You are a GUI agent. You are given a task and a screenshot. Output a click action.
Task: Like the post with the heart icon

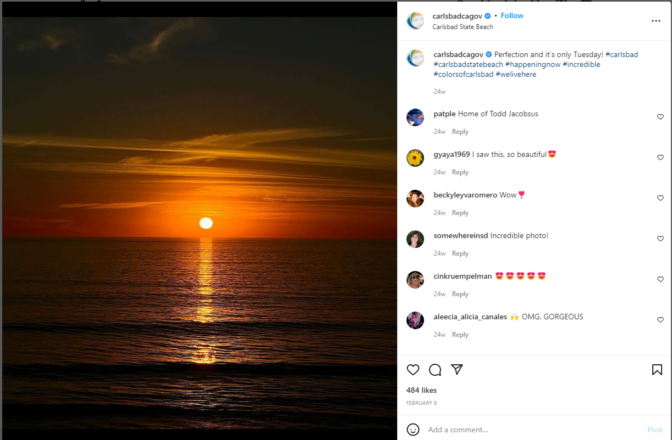[413, 370]
